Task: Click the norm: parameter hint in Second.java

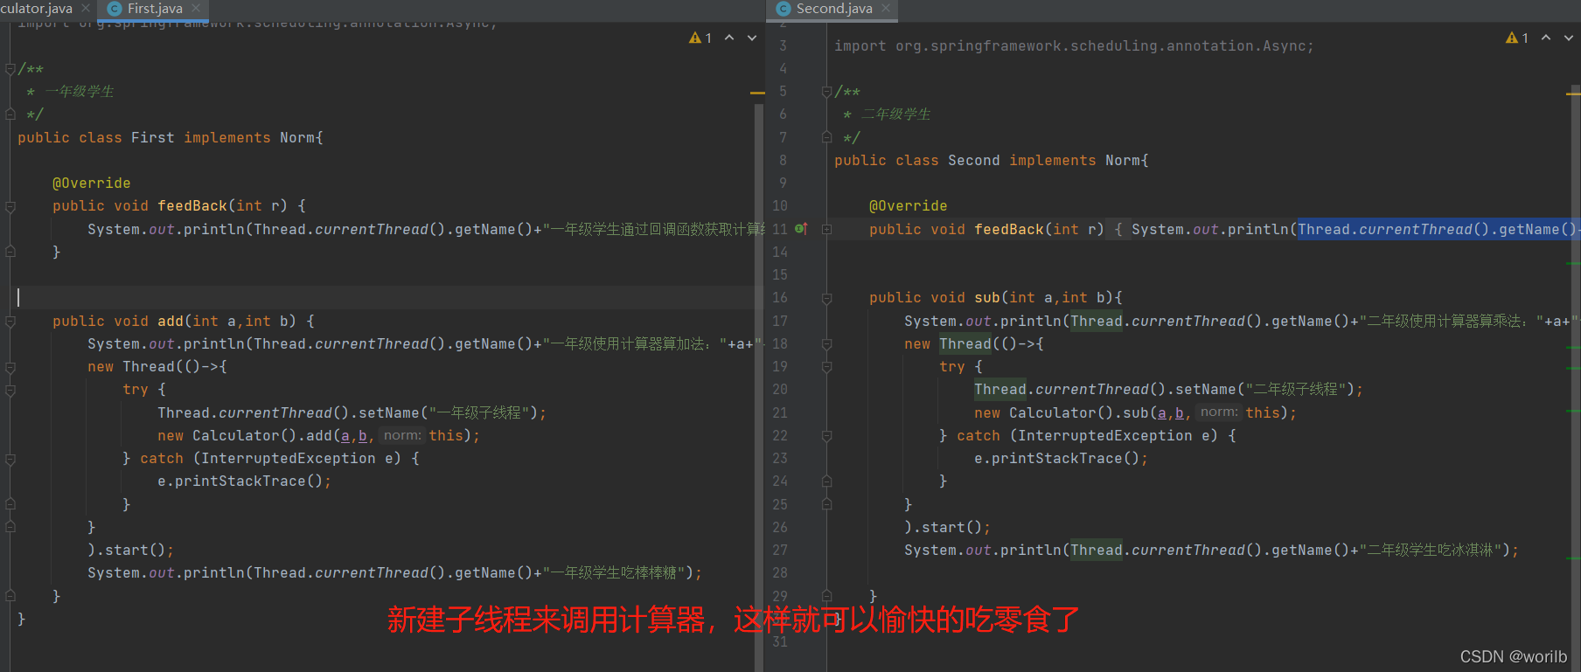Action: 1219,412
